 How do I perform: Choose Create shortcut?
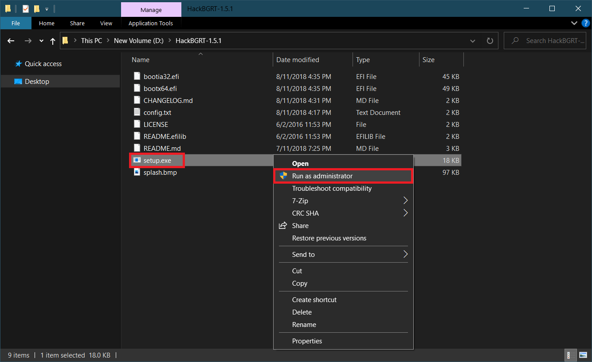[344, 300]
